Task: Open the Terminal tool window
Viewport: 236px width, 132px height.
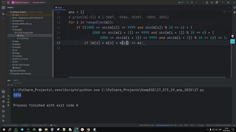Action: click(3, 111)
